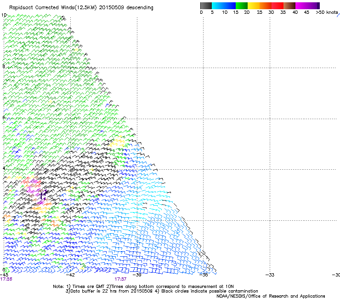Click the yellow 20-25 knots legend color
This screenshot has height=299, width=340.
[254, 6]
